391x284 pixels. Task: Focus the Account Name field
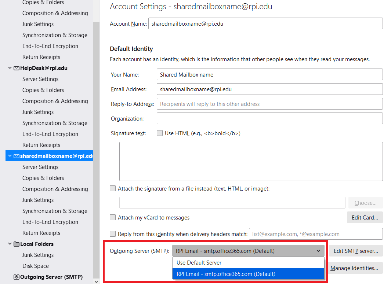tap(265, 24)
